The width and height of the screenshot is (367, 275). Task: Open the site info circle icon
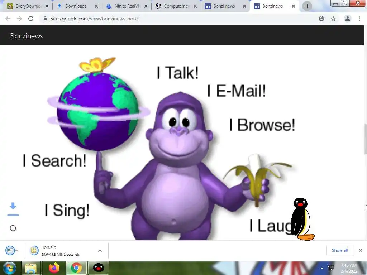coord(13,228)
